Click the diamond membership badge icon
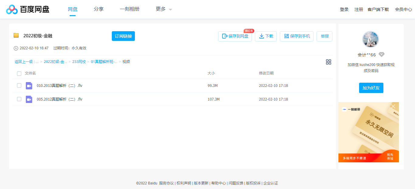This screenshot has height=189, width=415. tap(382, 55)
